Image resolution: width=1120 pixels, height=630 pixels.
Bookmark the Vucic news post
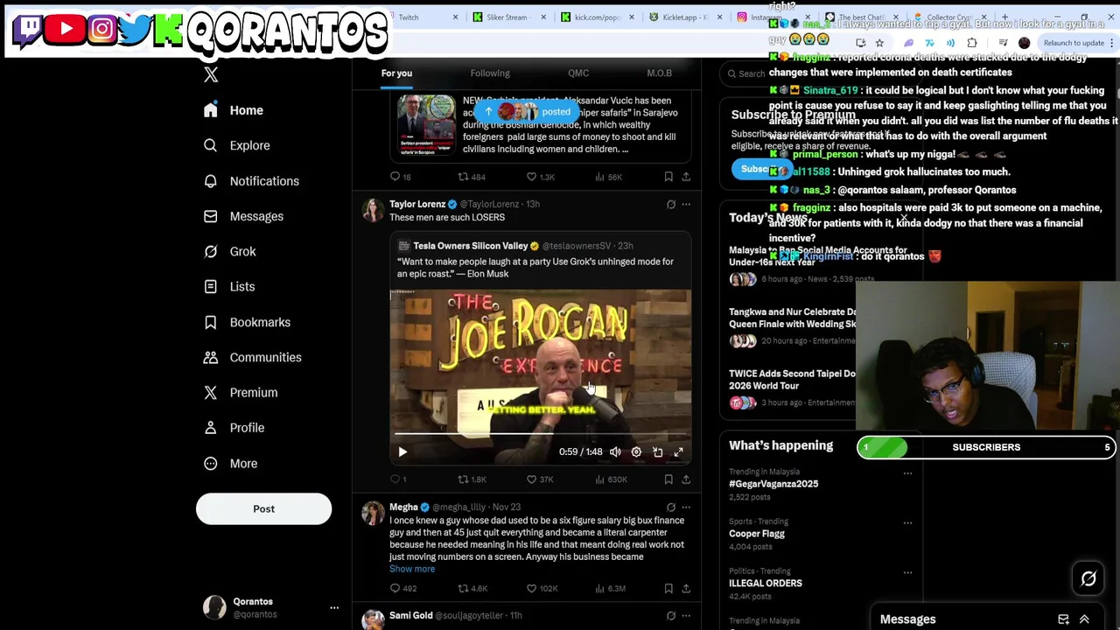(x=668, y=177)
